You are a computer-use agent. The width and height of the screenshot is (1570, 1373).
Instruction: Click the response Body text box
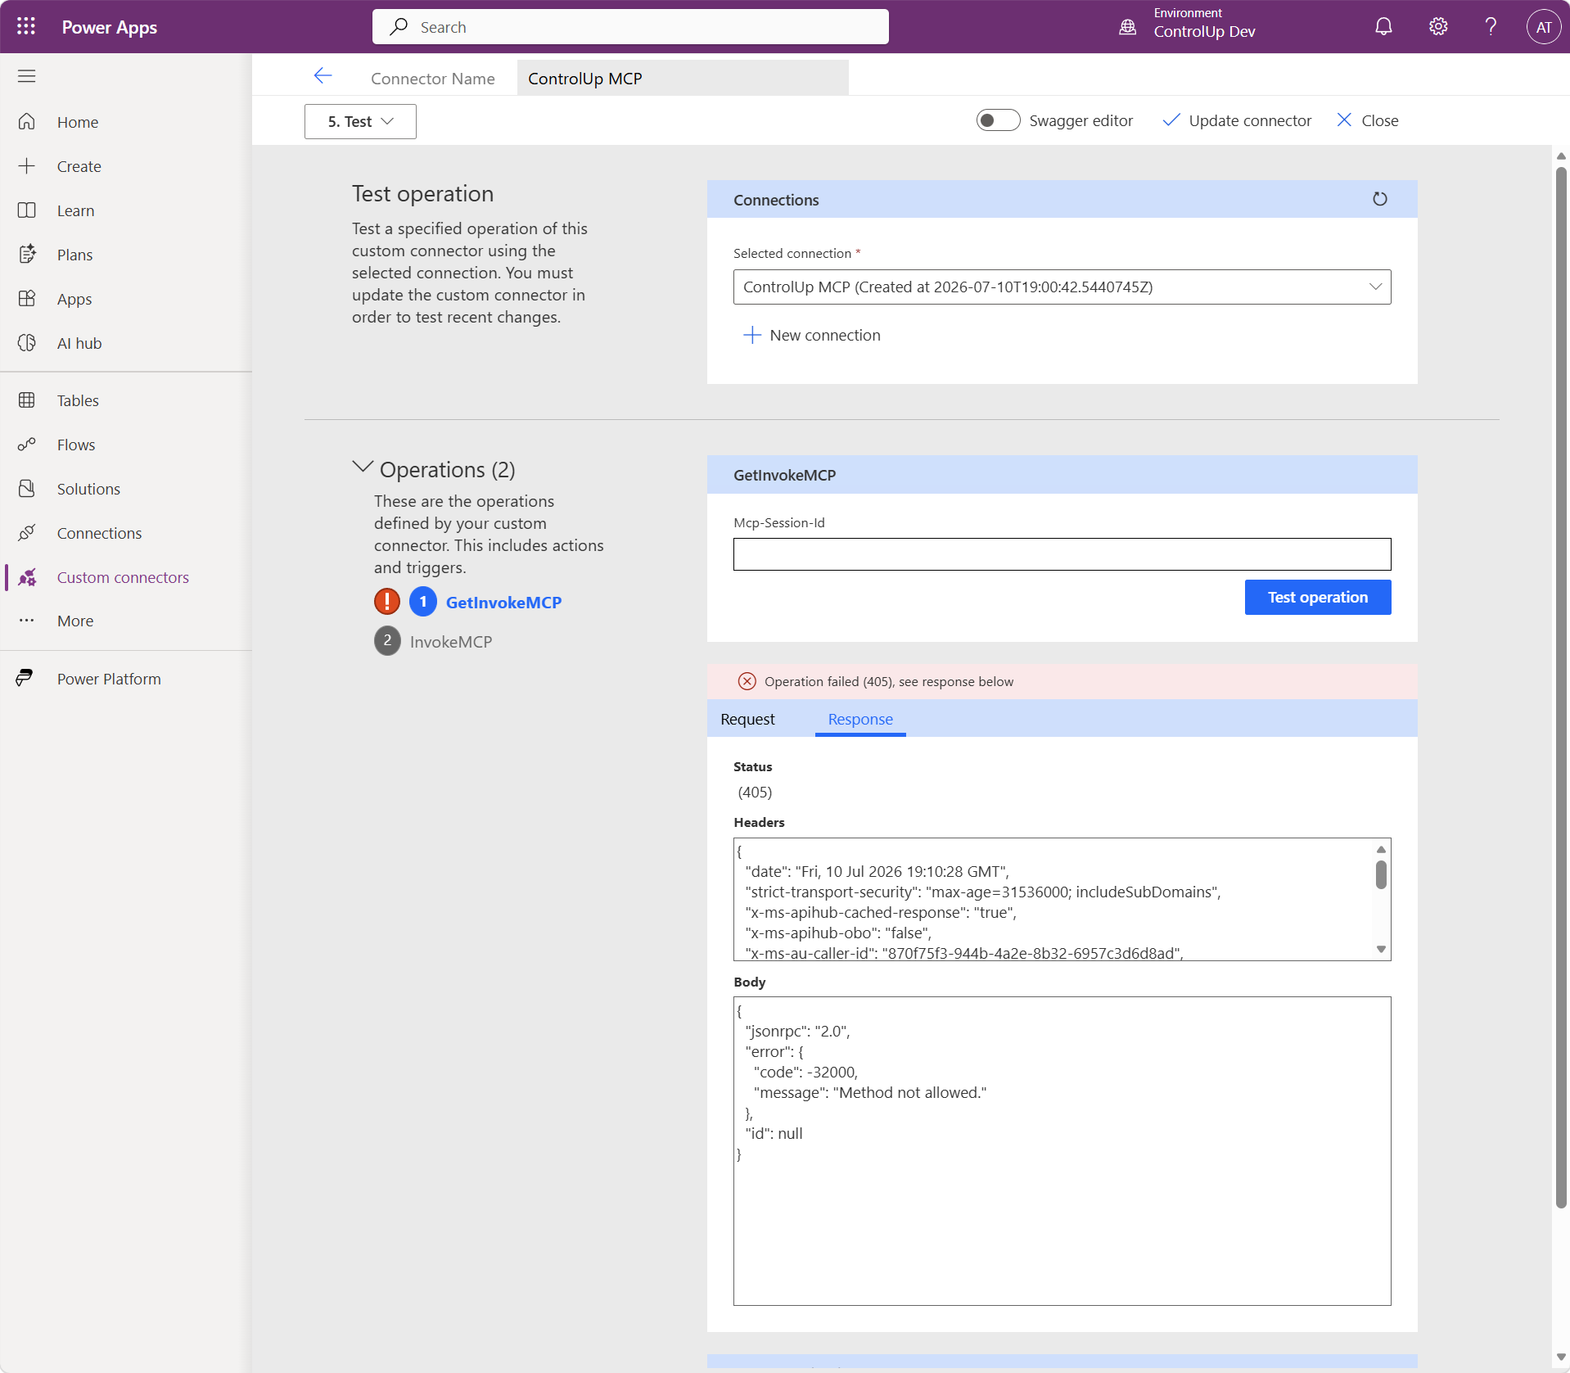coord(1062,1150)
